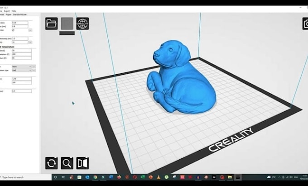Click bed temperature field 60
This screenshot has height=186, width=308.
click(22, 58)
